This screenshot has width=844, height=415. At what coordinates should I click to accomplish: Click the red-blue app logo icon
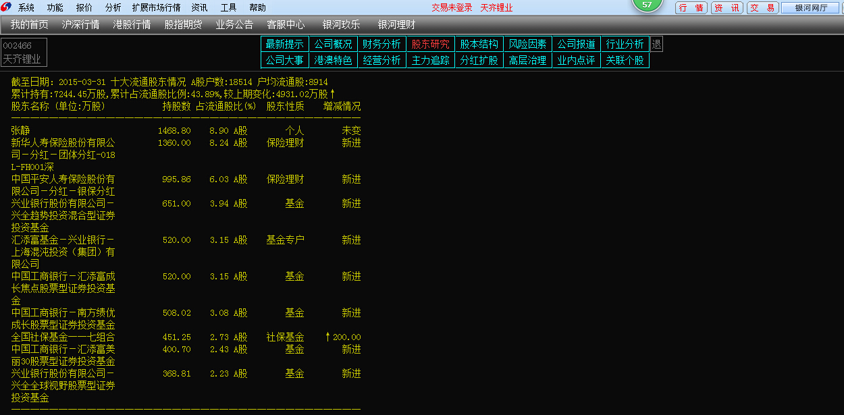click(x=6, y=7)
